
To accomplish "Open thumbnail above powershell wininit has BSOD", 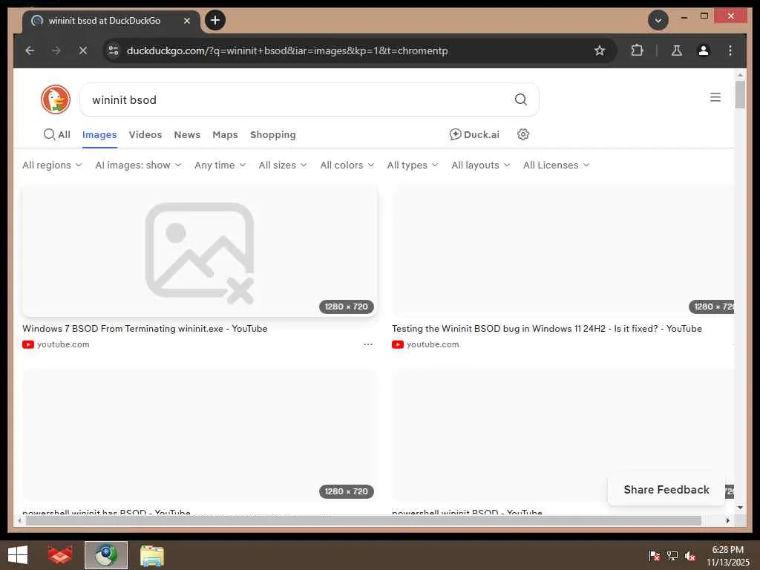I will coord(199,435).
